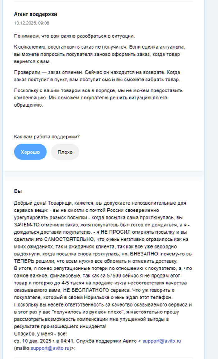Click the word "Норильске" in the message

click(x=95, y=298)
